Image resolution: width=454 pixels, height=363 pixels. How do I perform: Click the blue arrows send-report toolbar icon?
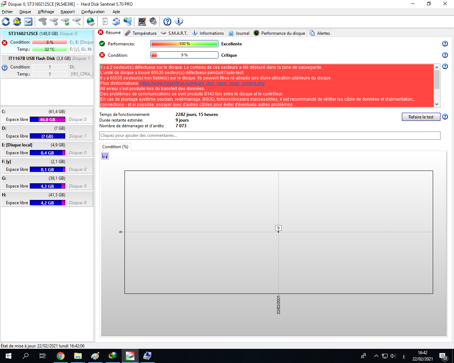(116, 22)
